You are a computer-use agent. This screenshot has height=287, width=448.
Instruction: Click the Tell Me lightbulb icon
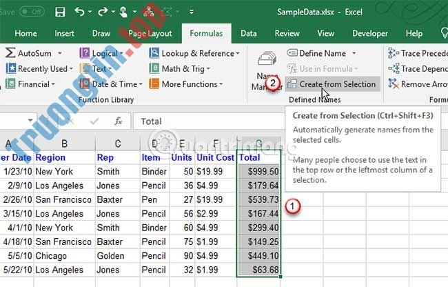[x=444, y=33]
